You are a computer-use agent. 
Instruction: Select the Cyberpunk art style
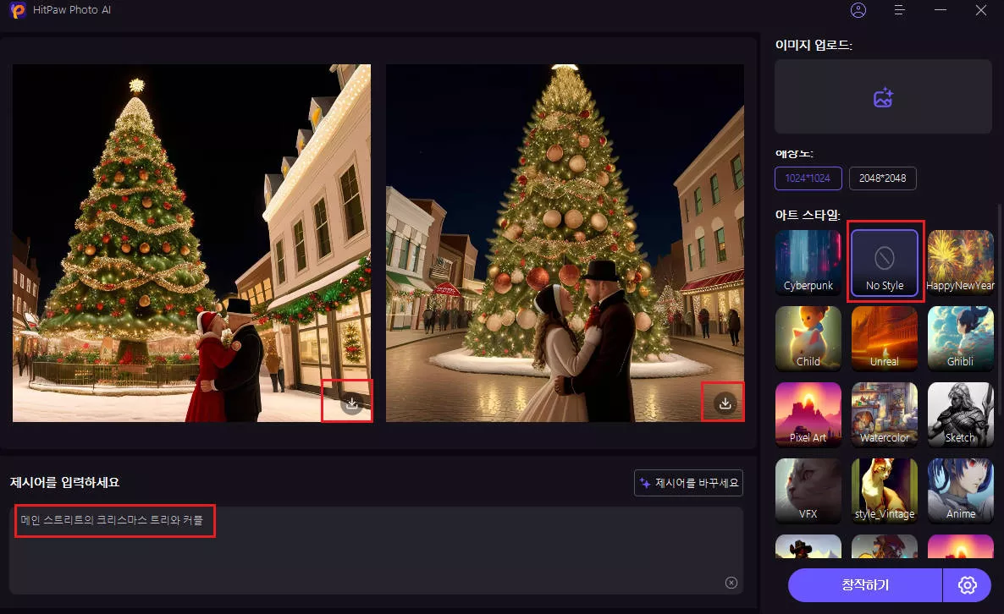[808, 262]
